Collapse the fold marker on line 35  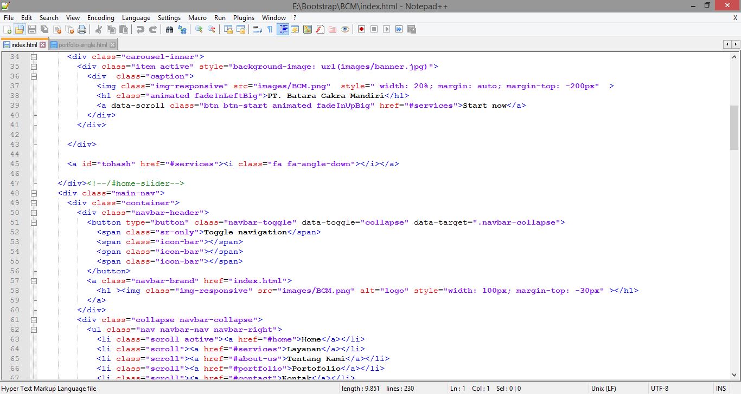click(34, 67)
